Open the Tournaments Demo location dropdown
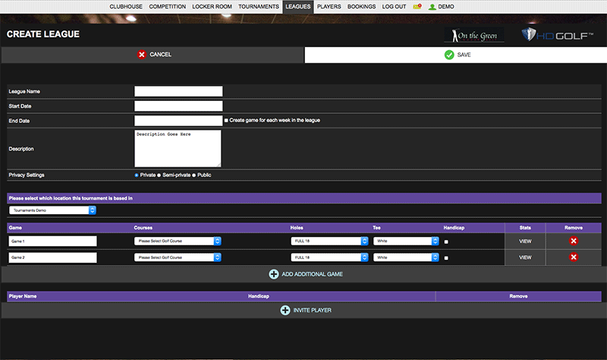This screenshot has height=360, width=607. coord(52,210)
